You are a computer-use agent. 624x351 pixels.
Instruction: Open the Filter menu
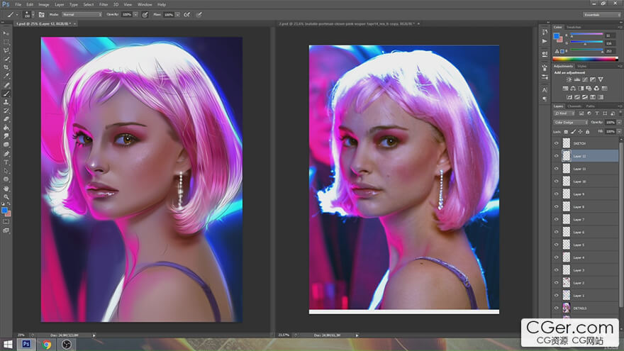[104, 4]
